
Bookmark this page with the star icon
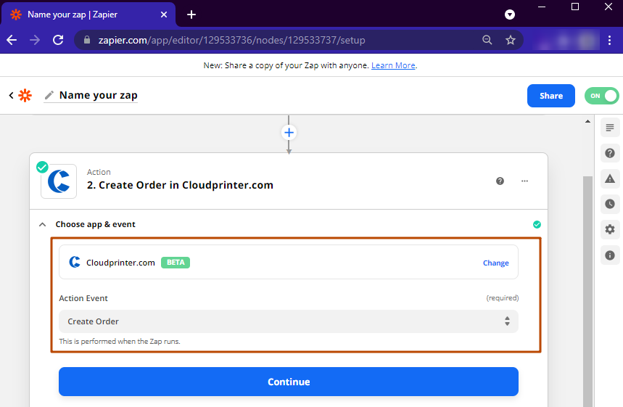coord(511,40)
